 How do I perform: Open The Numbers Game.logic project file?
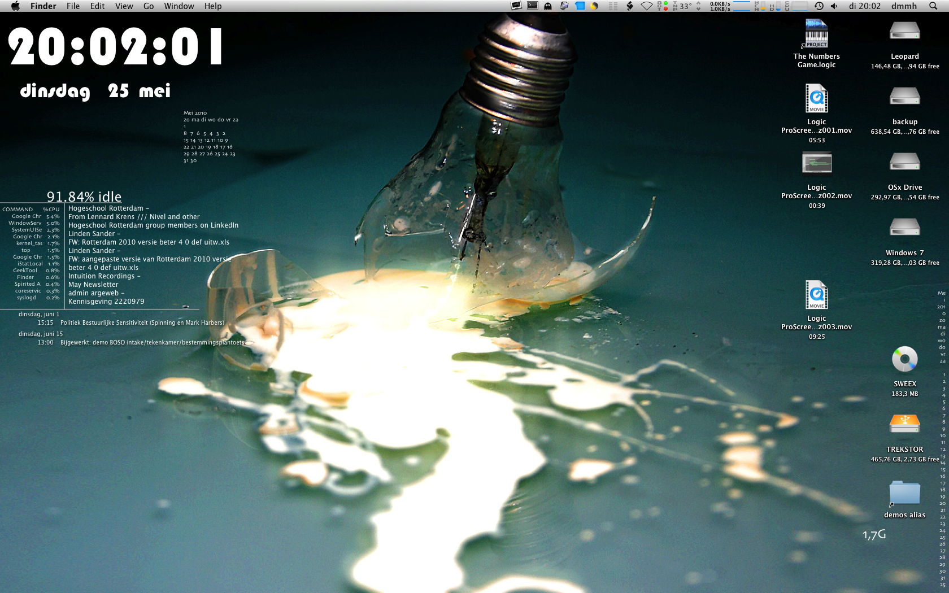[x=816, y=34]
